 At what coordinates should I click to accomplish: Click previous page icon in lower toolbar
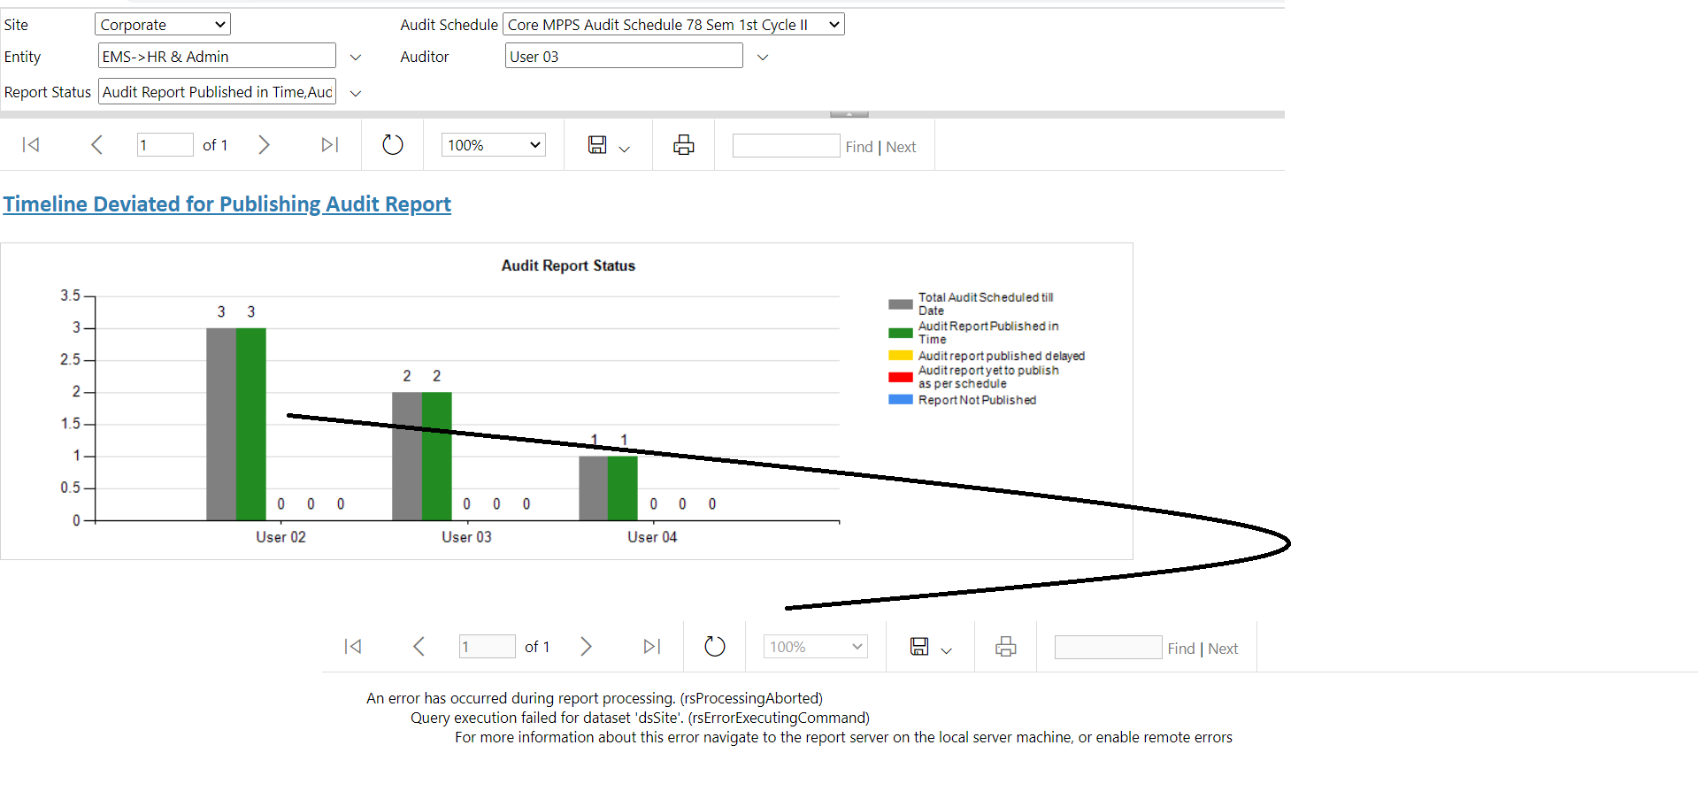(x=419, y=647)
